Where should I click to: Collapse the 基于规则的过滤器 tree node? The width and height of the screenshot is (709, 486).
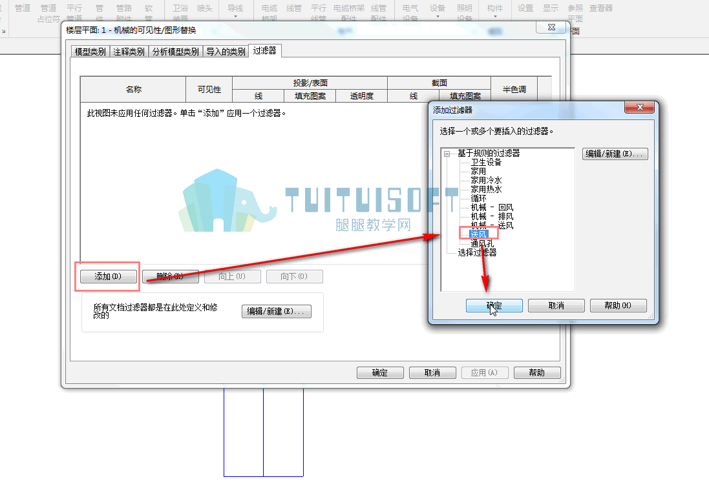click(447, 154)
